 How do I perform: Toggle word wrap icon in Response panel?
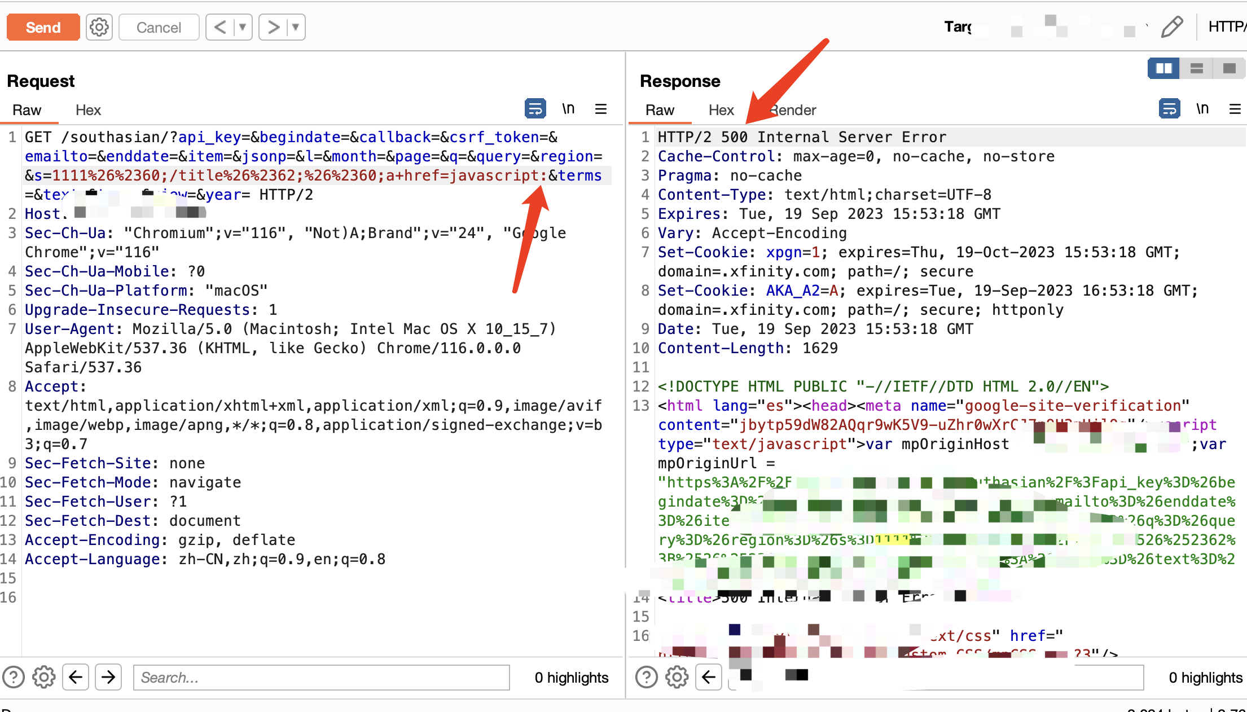click(1169, 108)
